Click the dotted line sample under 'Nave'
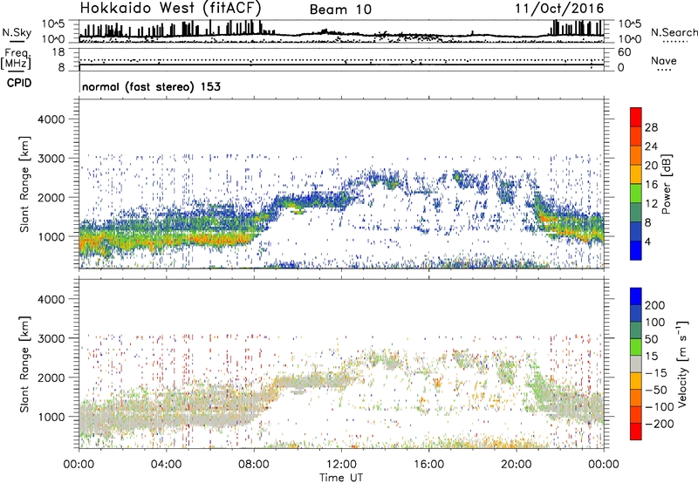Viewport: 698px width, 483px height. click(665, 71)
